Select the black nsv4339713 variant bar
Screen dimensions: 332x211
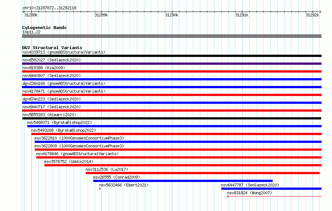(172, 56)
